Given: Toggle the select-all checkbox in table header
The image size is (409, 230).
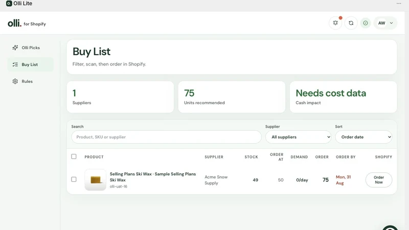Looking at the screenshot, I should pos(74,156).
